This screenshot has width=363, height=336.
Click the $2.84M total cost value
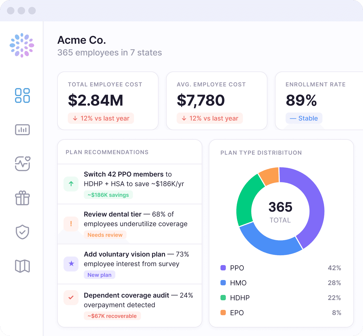(96, 101)
